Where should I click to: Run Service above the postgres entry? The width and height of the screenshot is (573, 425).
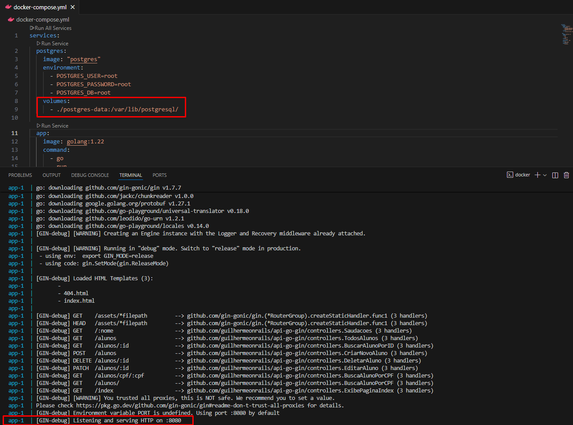pos(55,44)
